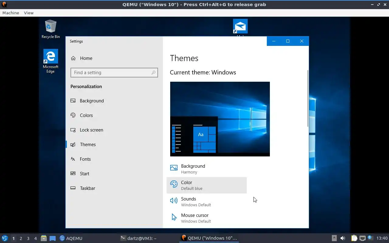This screenshot has height=243, width=389.
Task: Click the 13:40 clock
Action: coord(382,238)
